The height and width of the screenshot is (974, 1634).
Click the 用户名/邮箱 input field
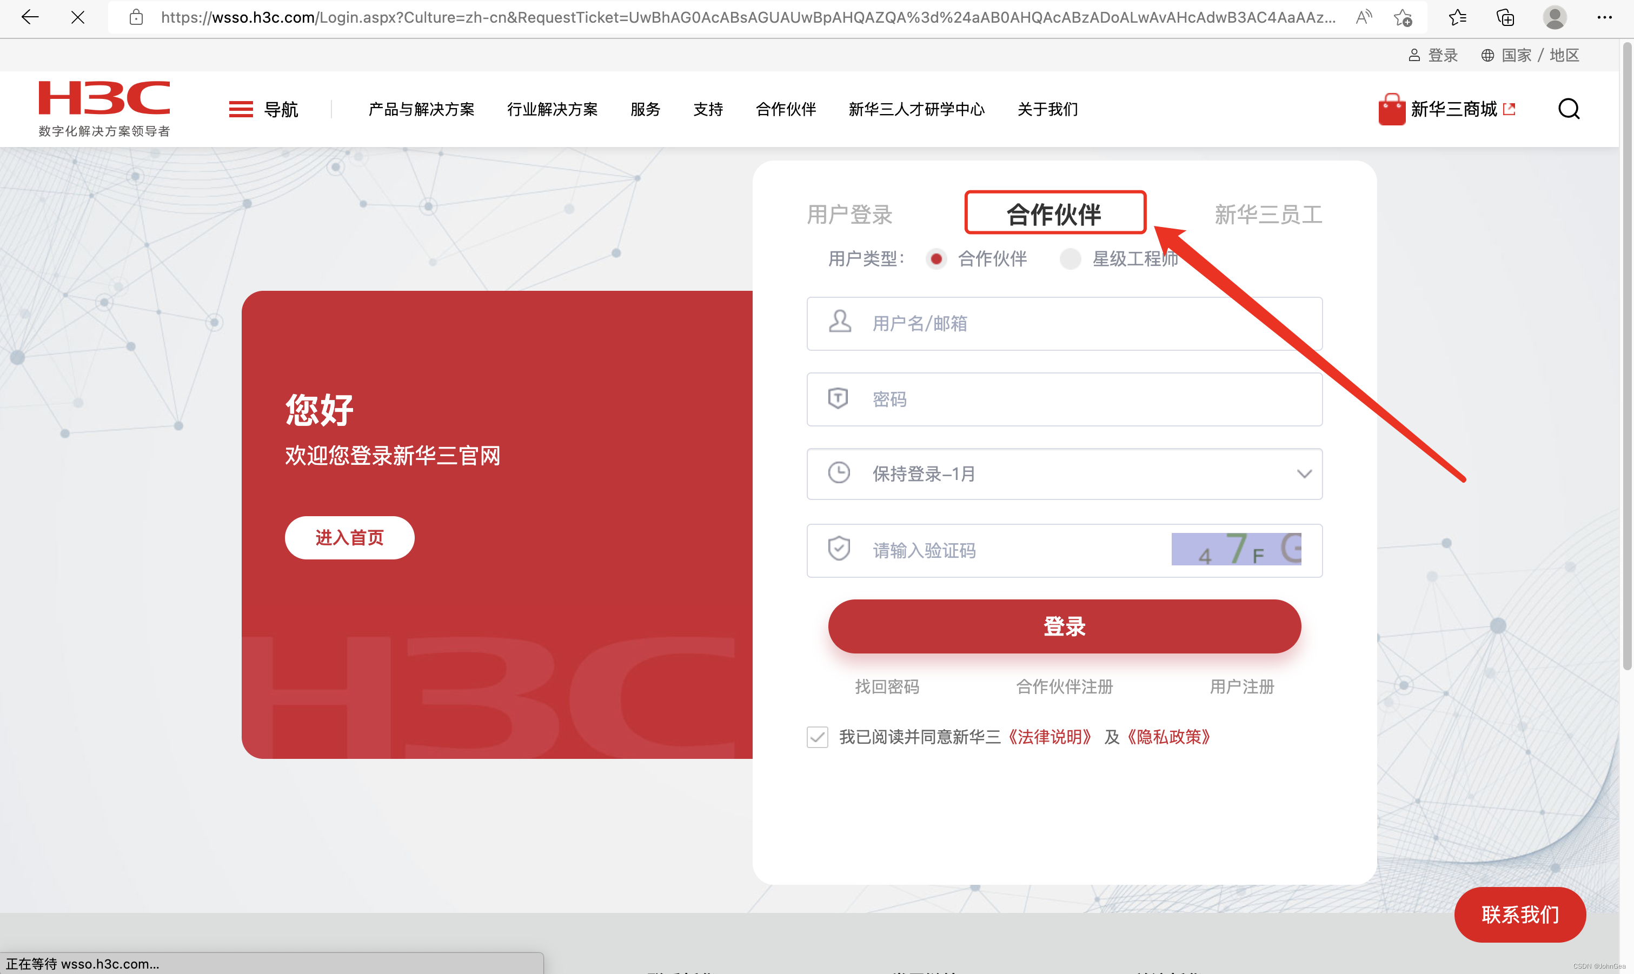(x=1064, y=322)
